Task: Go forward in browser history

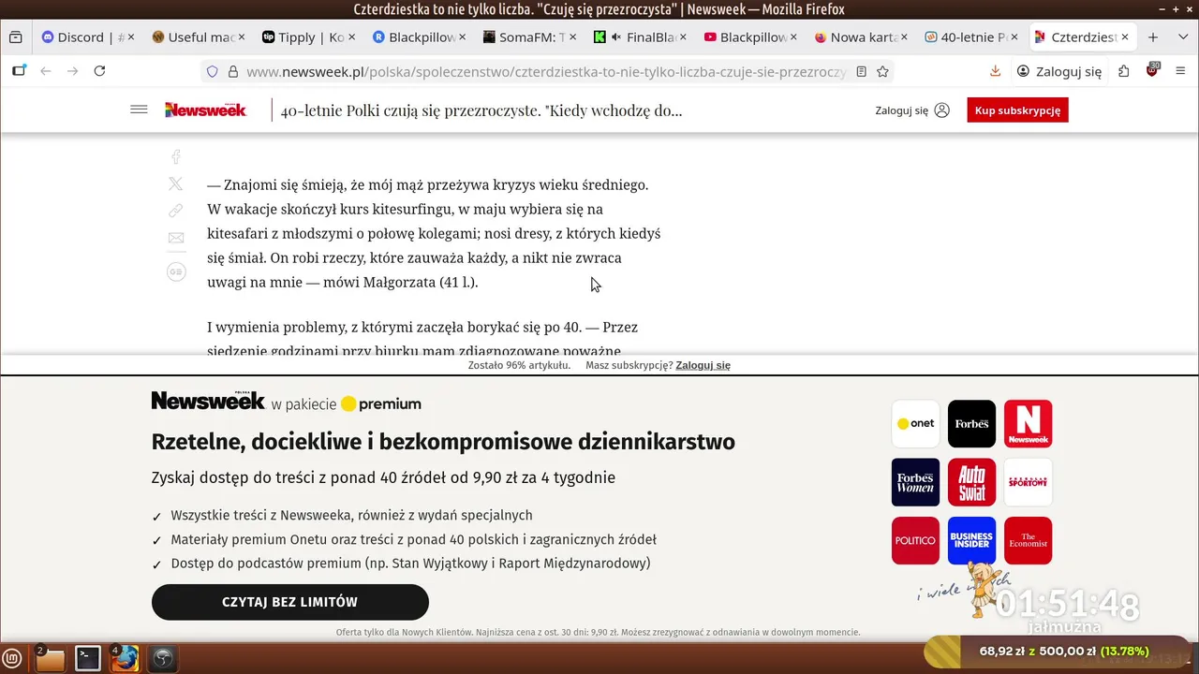Action: click(x=72, y=71)
